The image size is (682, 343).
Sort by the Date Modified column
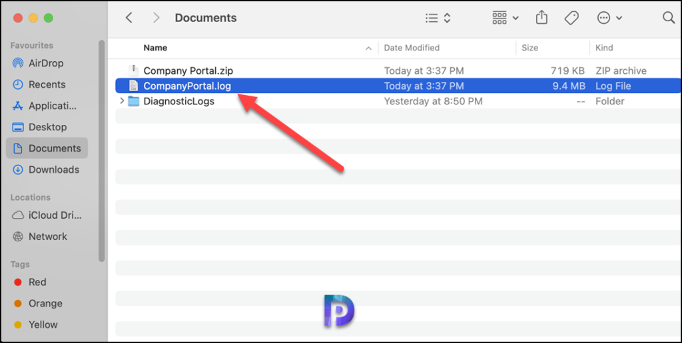pyautogui.click(x=412, y=48)
